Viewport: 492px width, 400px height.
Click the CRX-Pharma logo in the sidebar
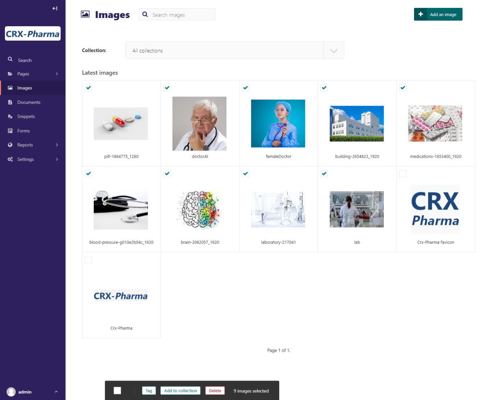click(x=33, y=34)
